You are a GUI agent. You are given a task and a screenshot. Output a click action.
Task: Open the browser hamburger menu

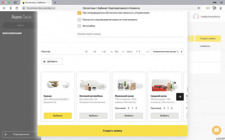[221, 2]
